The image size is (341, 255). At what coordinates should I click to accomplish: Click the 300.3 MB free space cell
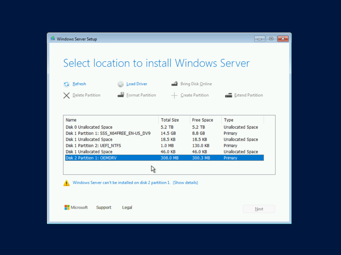click(x=201, y=158)
